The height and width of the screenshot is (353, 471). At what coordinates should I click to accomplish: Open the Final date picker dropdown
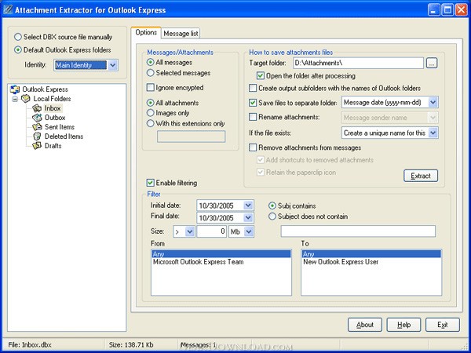click(x=248, y=217)
